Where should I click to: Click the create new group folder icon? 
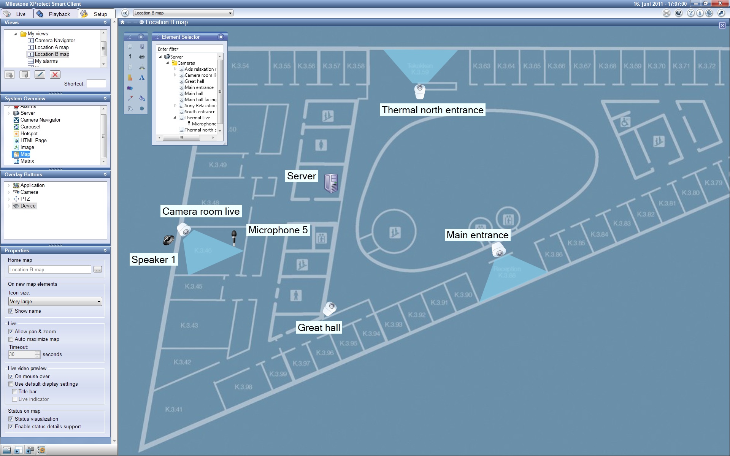[10, 74]
